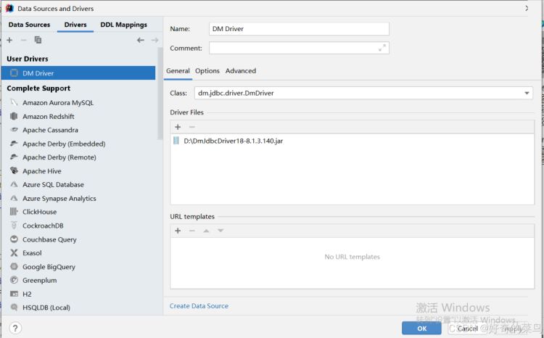Click the DmJdbcDriver jar file icon
544x338 pixels.
tap(176, 141)
